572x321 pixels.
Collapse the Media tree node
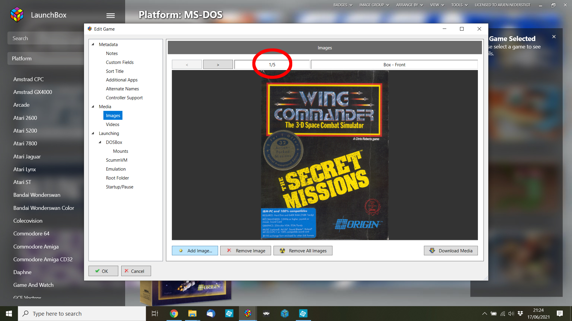coord(93,106)
